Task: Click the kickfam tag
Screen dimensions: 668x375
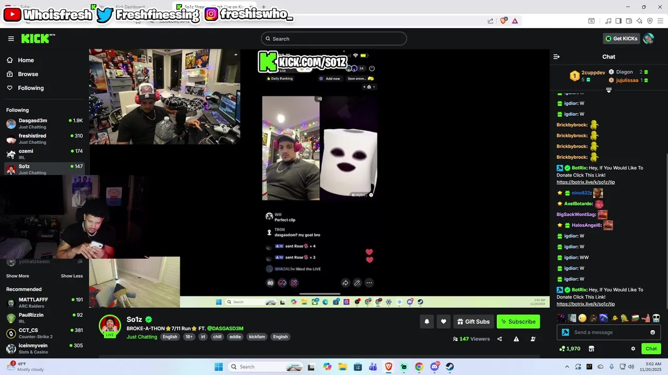Action: (x=257, y=337)
